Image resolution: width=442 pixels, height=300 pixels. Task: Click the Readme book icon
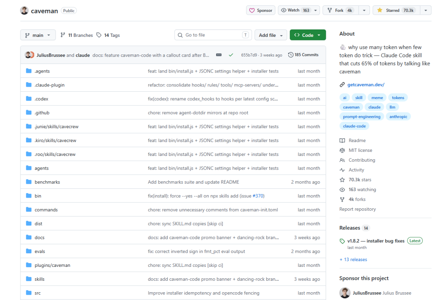(x=342, y=140)
